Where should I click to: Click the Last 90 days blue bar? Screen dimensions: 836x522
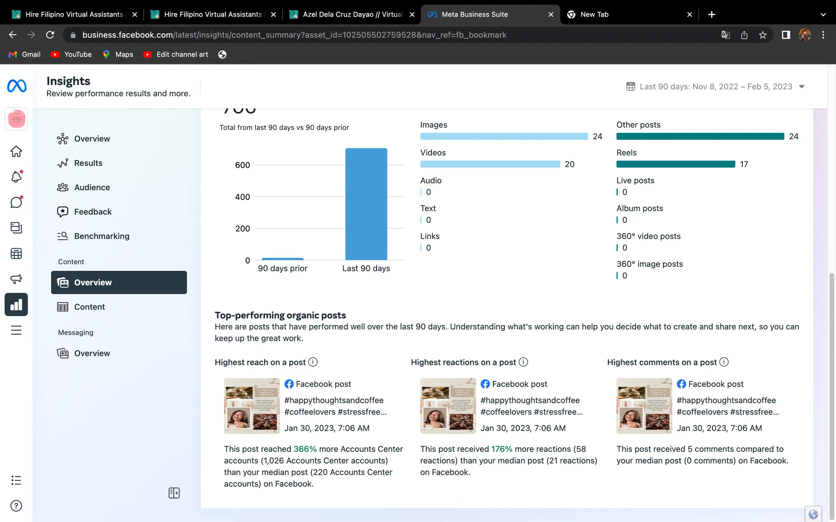click(366, 204)
